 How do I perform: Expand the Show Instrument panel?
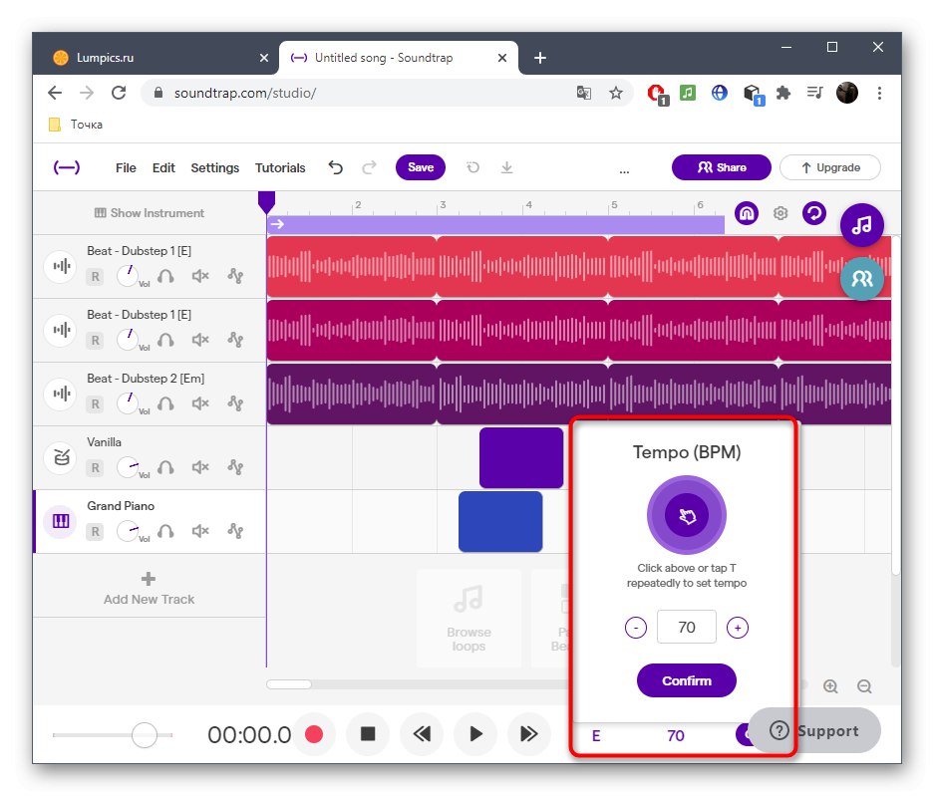click(x=149, y=213)
